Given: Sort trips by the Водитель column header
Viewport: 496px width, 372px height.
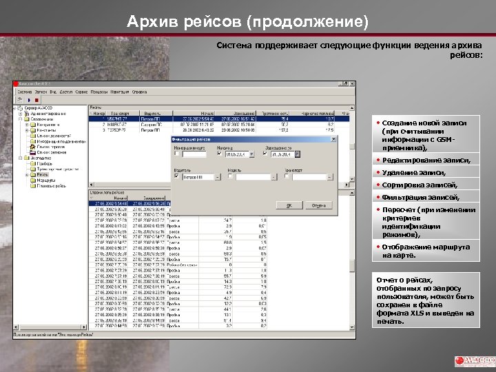Looking at the screenshot, I should pos(156,113).
